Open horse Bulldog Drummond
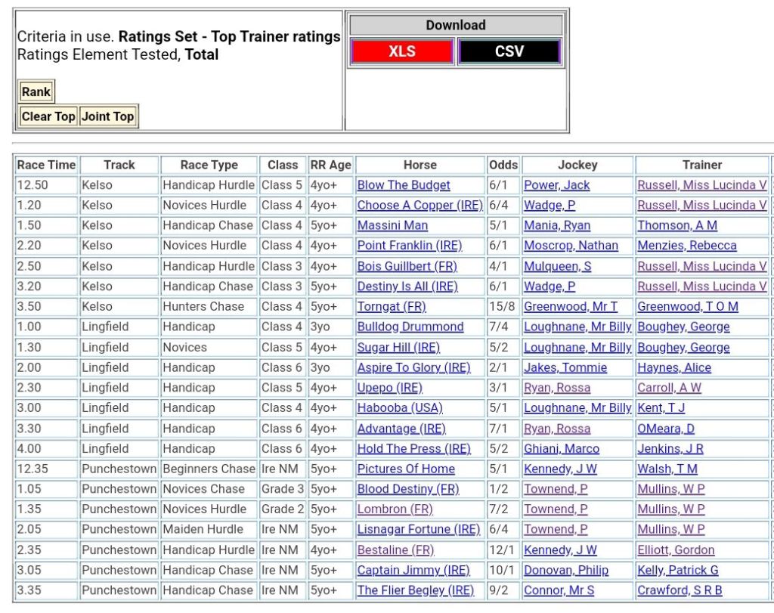The height and width of the screenshot is (613, 774). tap(410, 327)
